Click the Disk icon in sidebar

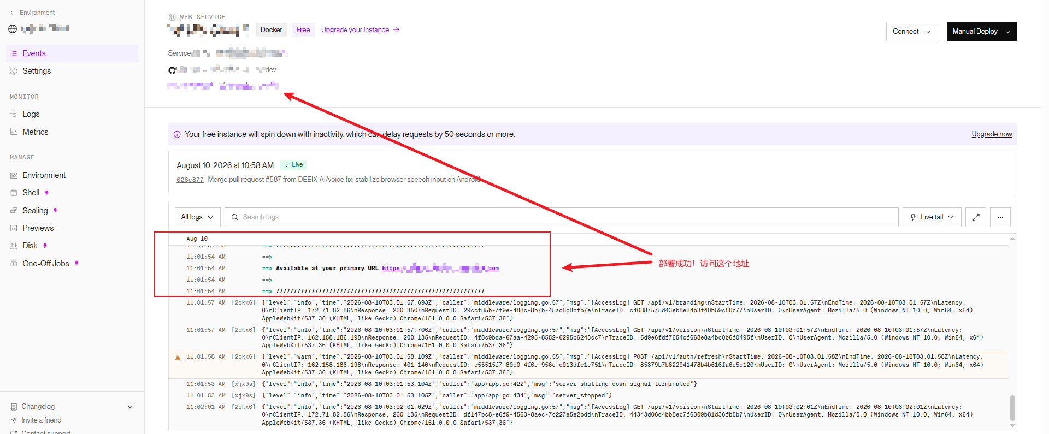click(x=14, y=246)
